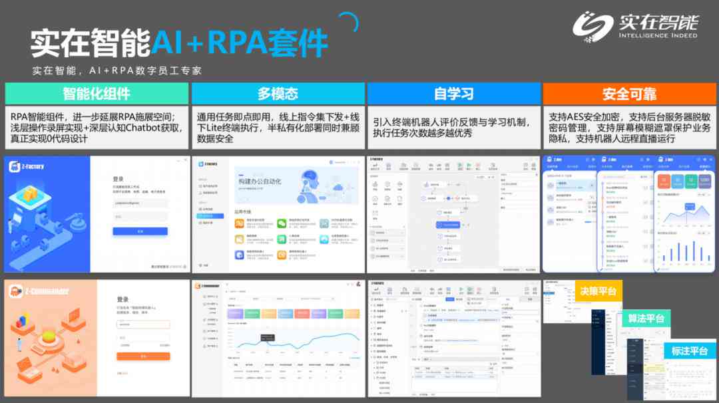Open the cyan cloud app icon in the app market
This screenshot has width=719, height=403.
coord(324,239)
